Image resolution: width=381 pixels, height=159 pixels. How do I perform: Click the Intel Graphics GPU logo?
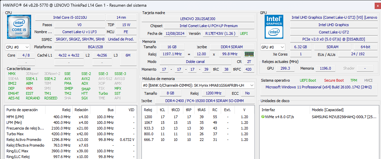tap(274, 26)
